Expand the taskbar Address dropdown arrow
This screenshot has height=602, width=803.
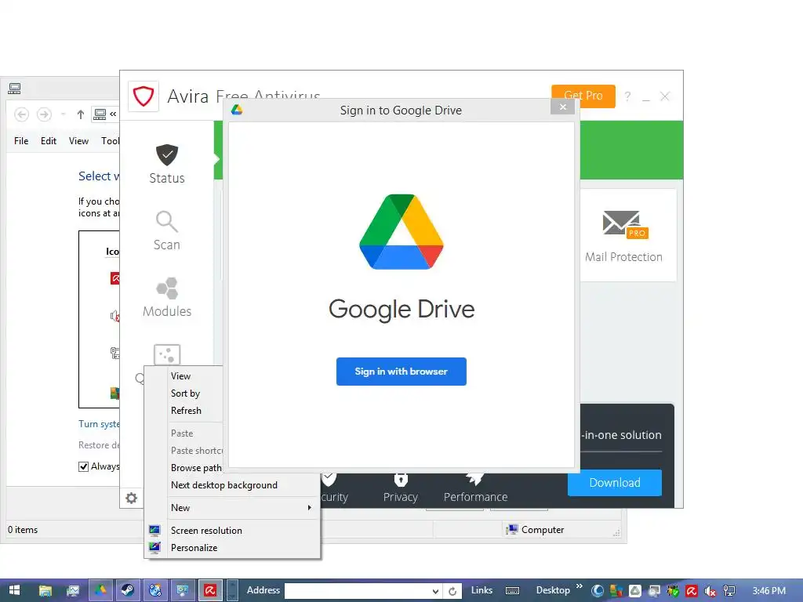pos(435,591)
